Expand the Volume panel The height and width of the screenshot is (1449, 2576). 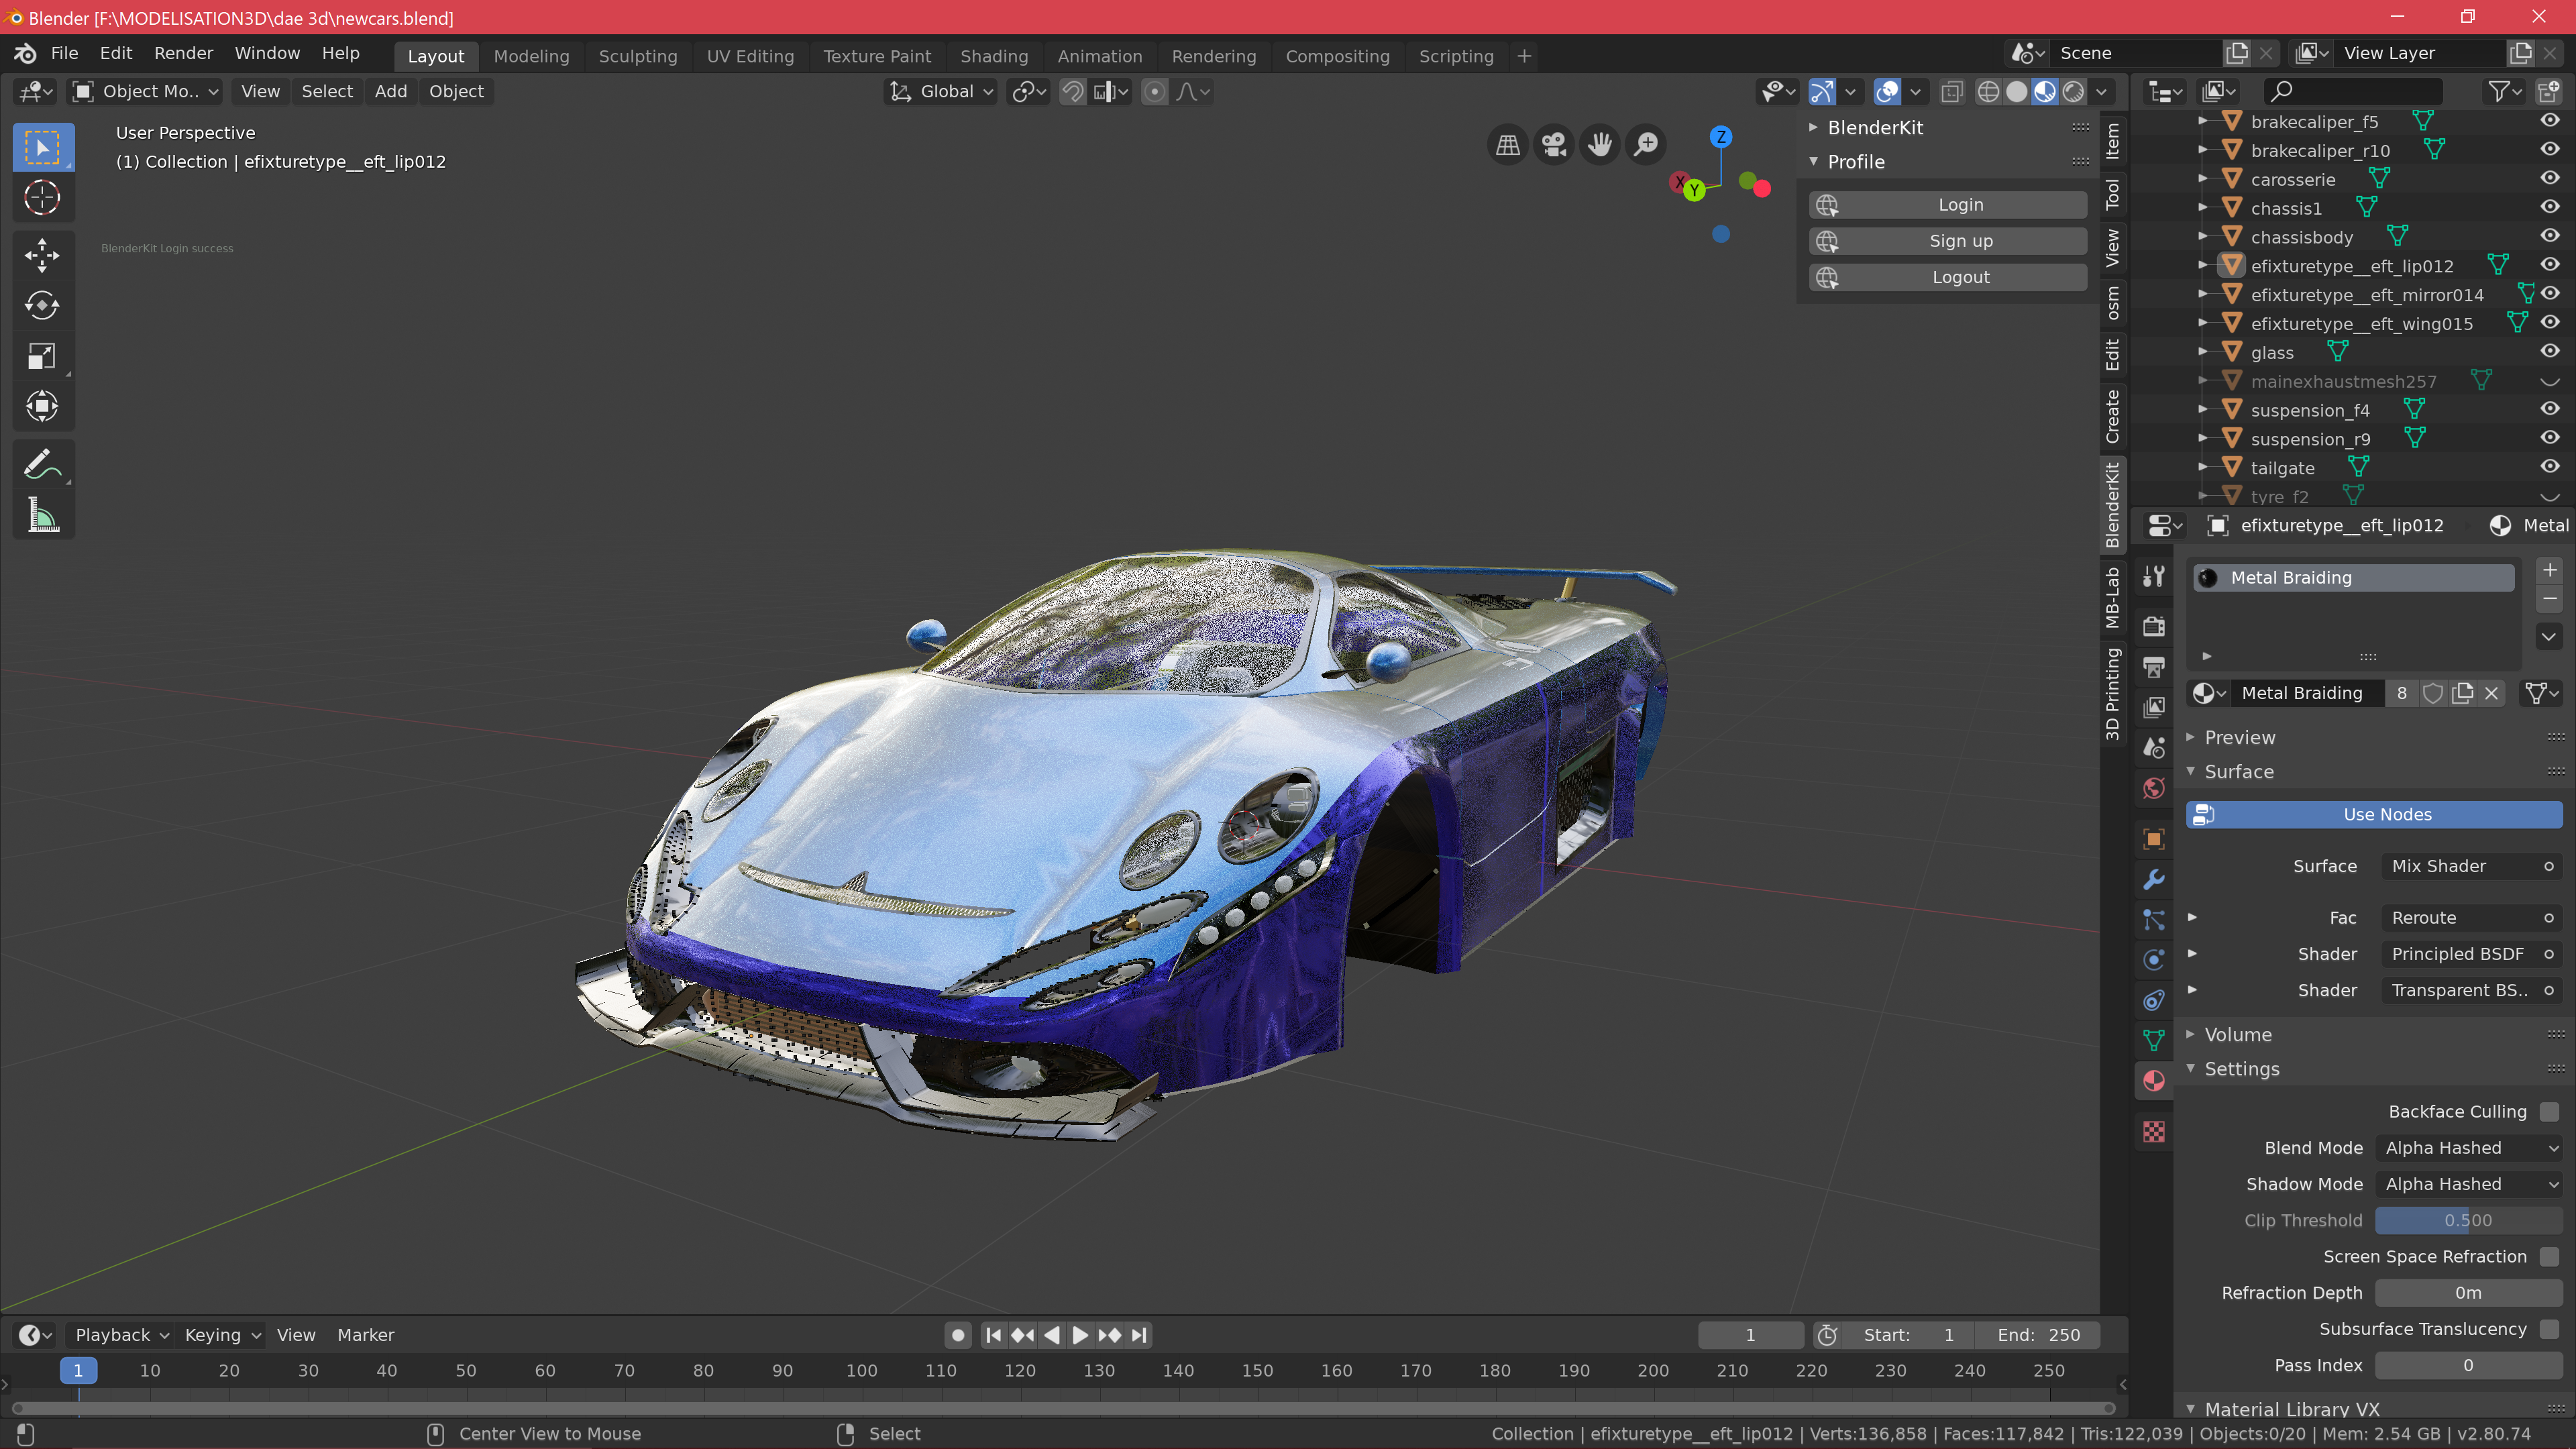pos(2237,1035)
